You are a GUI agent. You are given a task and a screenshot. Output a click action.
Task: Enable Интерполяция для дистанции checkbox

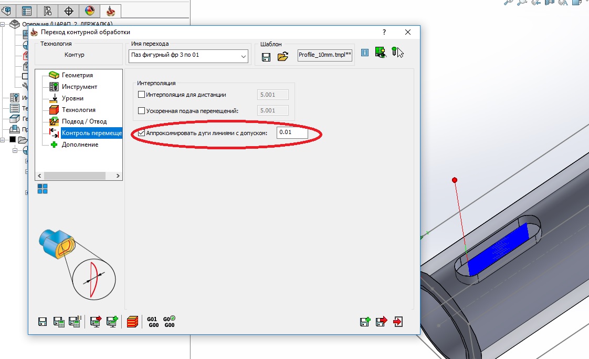tap(142, 95)
